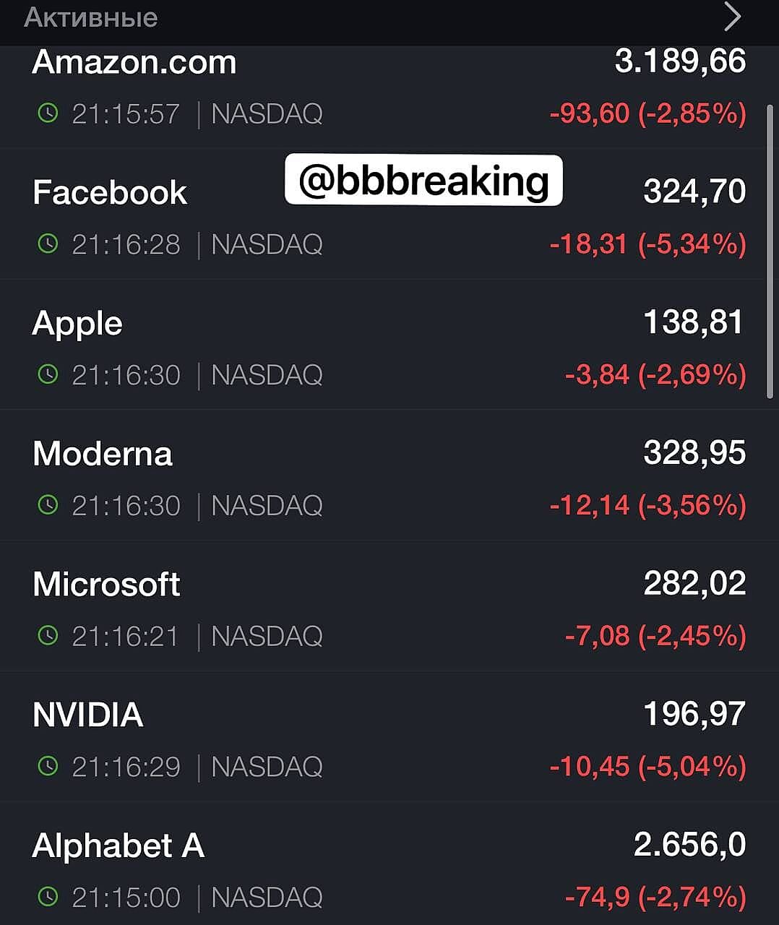
Task: Select the Moderna stock row
Action: pyautogui.click(x=103, y=454)
